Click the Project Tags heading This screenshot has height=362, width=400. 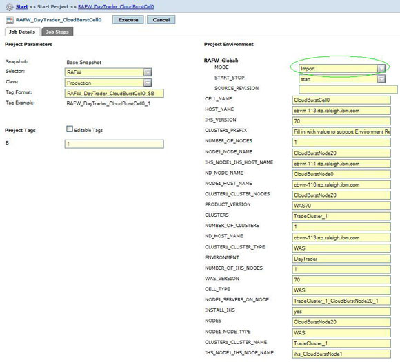tap(20, 130)
